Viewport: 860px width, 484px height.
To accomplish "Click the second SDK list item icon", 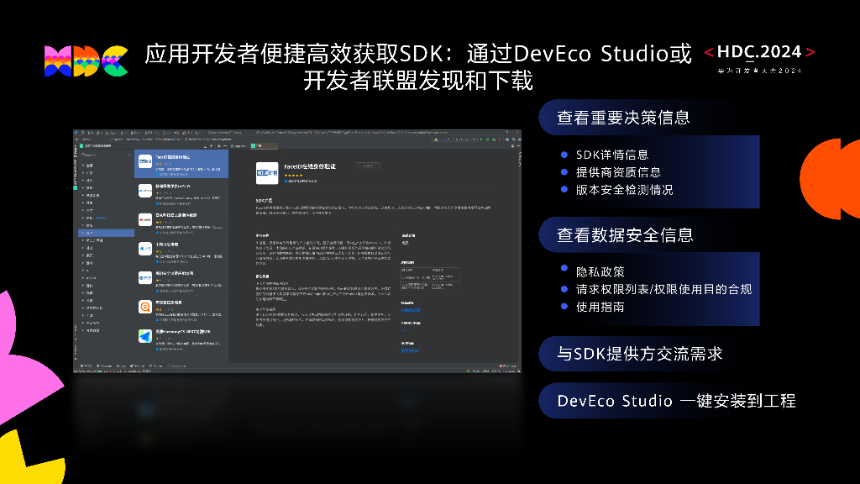I will 145,190.
